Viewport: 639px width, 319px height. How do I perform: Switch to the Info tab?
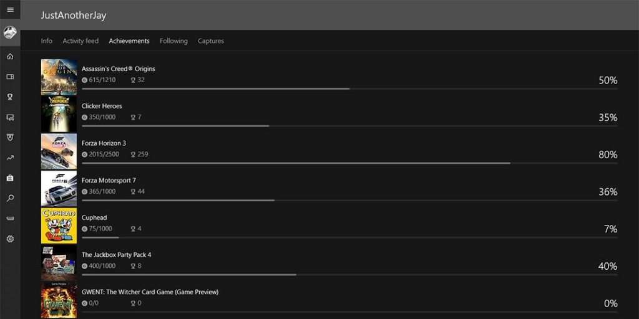pyautogui.click(x=46, y=40)
